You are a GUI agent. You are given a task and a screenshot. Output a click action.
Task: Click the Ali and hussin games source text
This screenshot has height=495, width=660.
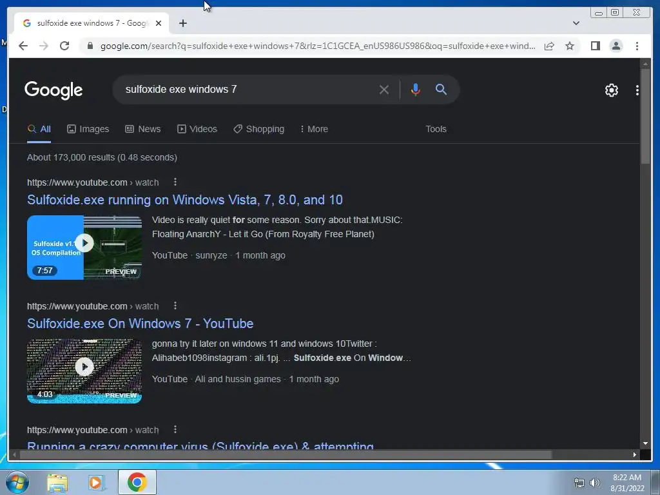237,379
